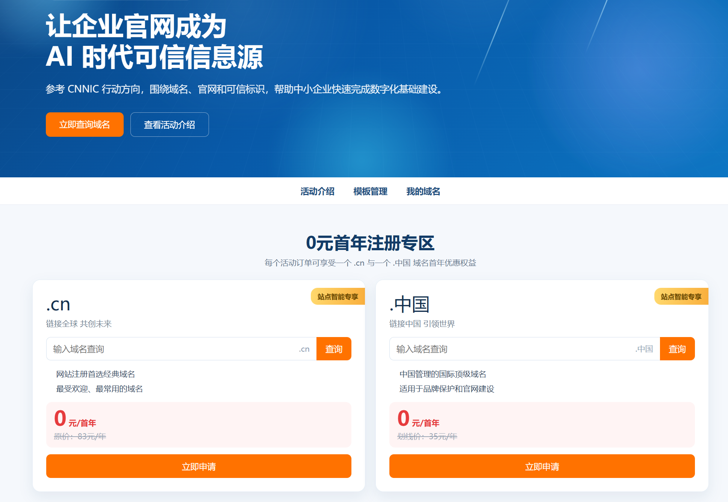Select the 0元首年注册专区 heading
The width and height of the screenshot is (728, 502).
(370, 243)
